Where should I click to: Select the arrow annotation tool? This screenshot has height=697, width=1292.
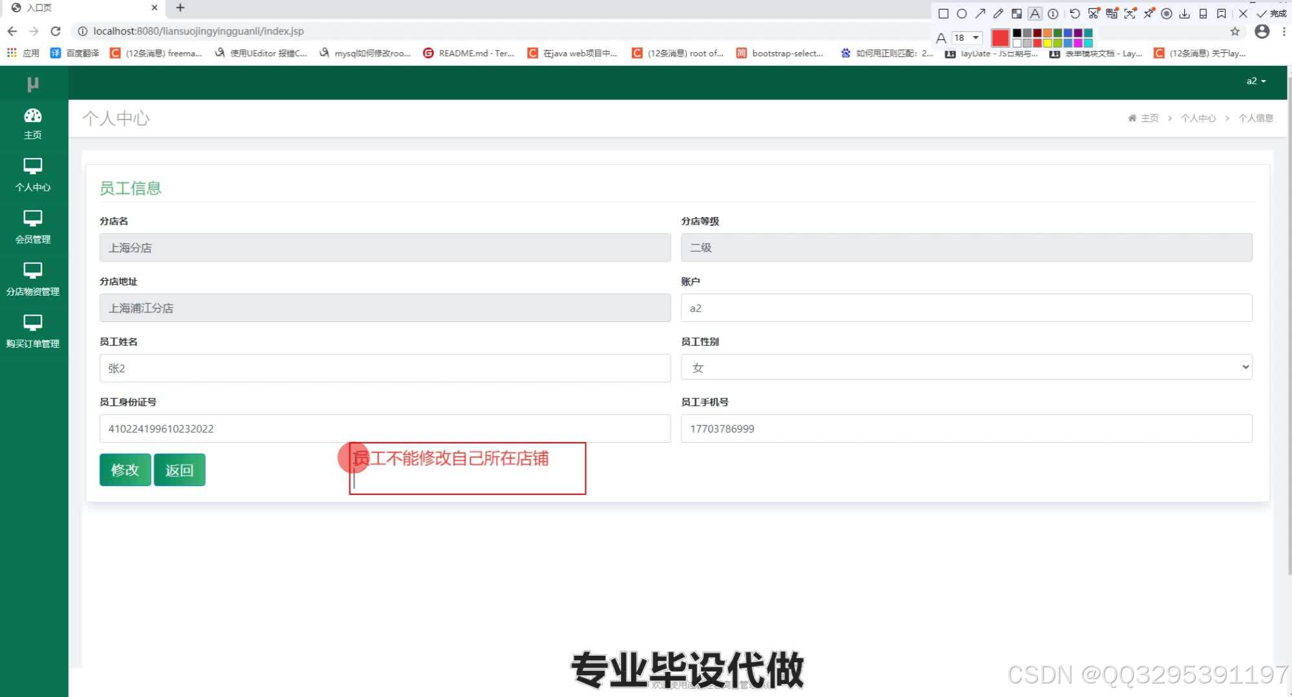pyautogui.click(x=980, y=14)
